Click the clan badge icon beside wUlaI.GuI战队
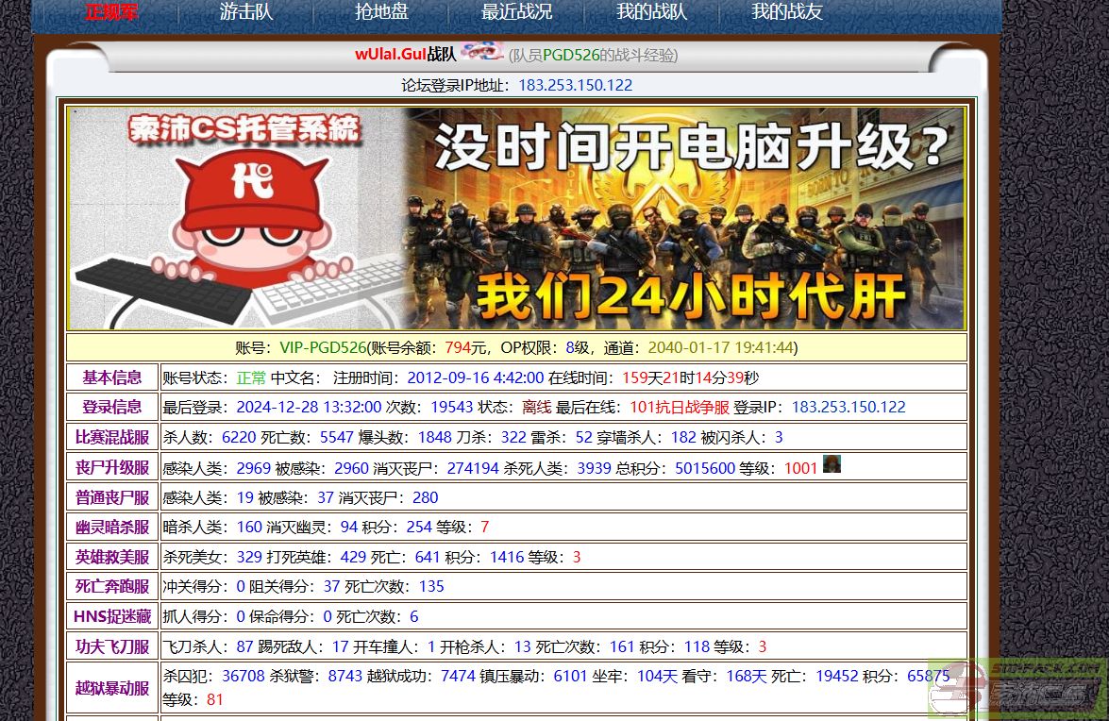 click(483, 52)
